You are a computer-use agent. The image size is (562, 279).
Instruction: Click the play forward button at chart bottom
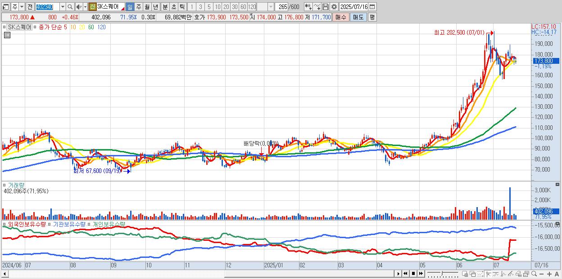tap(399, 274)
